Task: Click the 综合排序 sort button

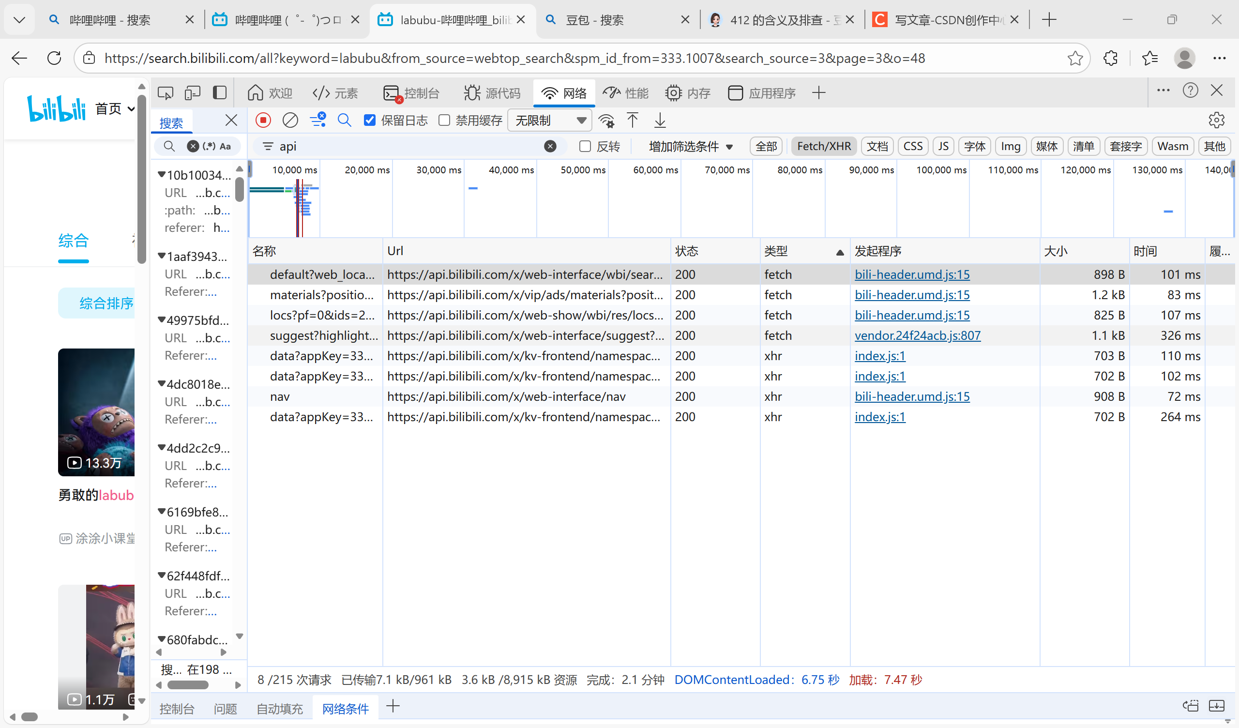Action: coord(106,303)
